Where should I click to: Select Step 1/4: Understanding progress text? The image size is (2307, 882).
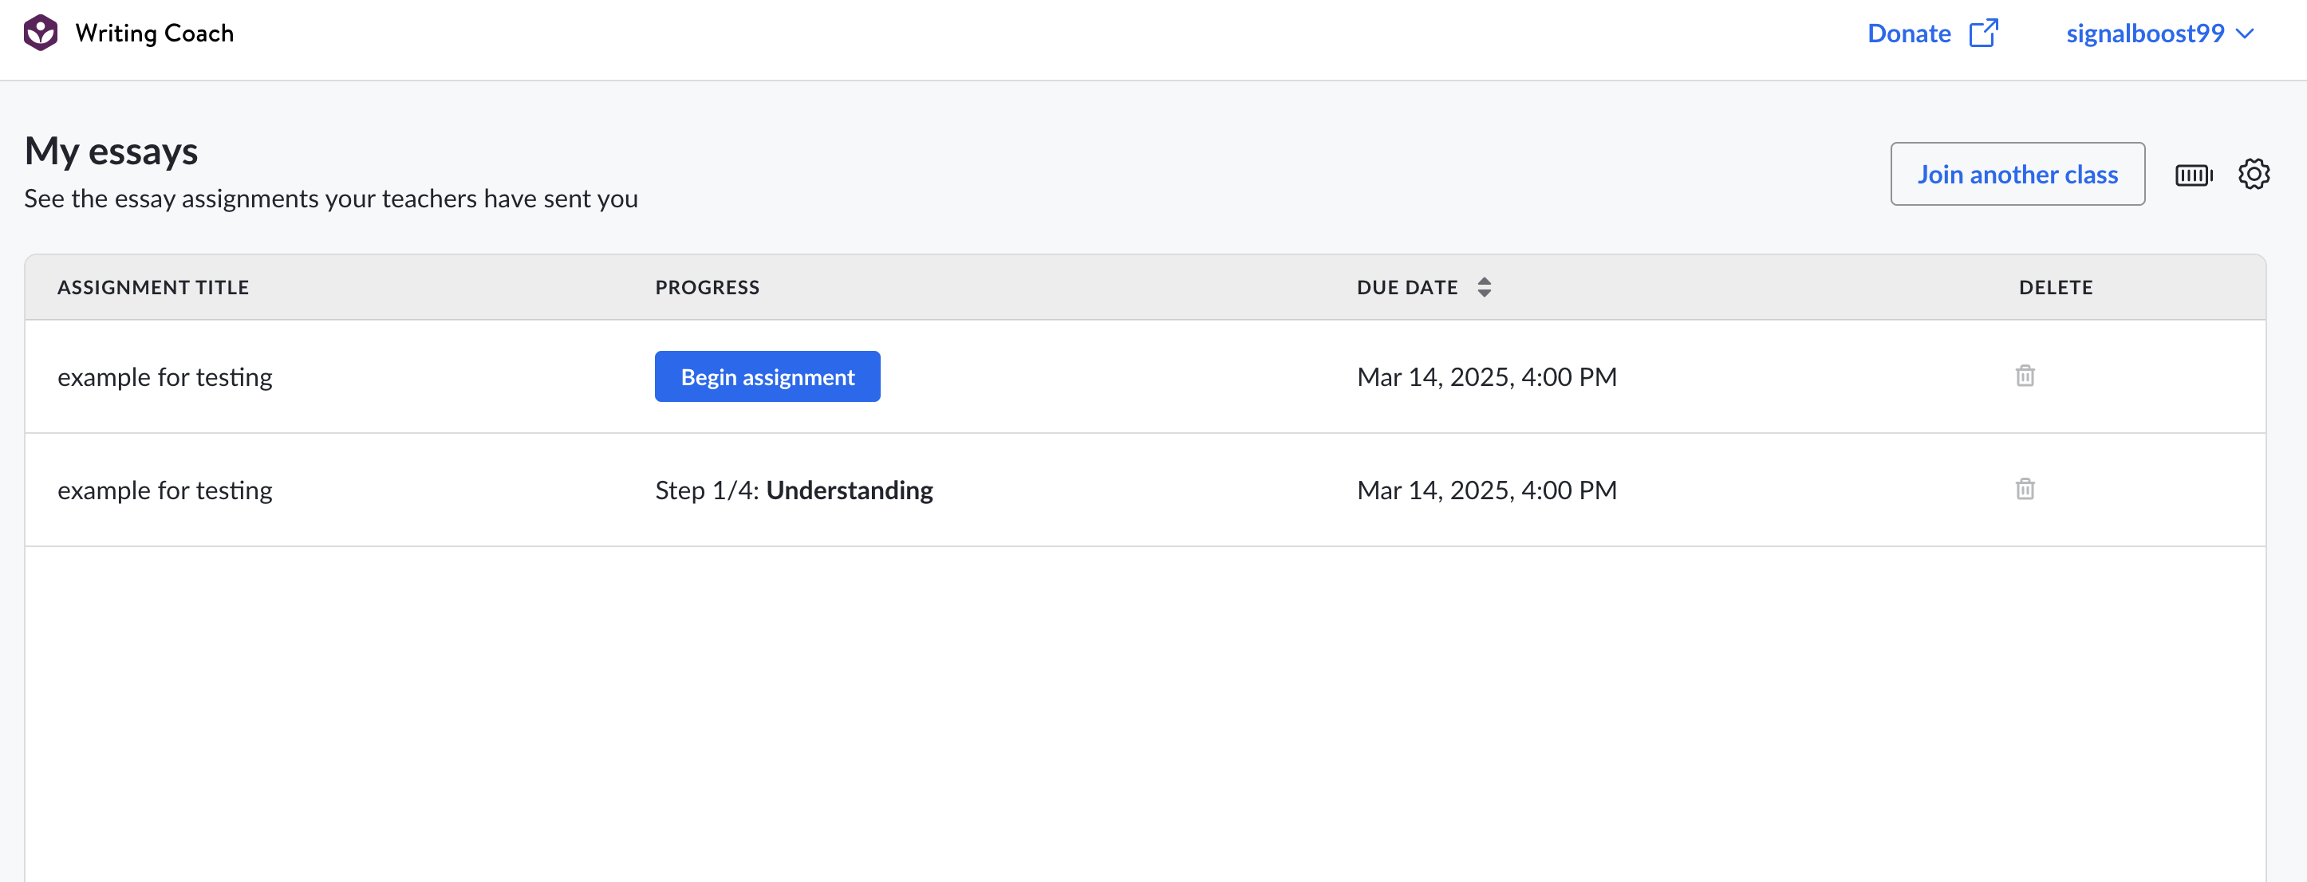[x=794, y=490]
